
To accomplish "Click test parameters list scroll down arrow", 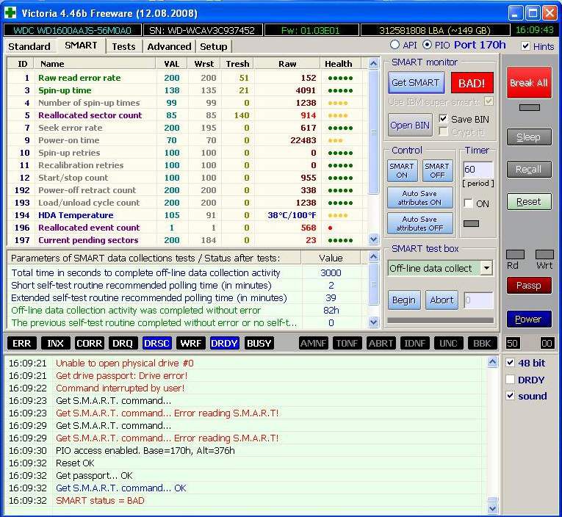I will 373,322.
